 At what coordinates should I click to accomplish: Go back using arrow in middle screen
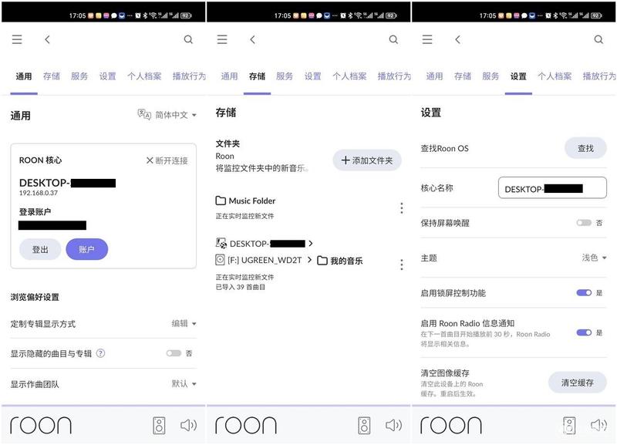pos(253,39)
